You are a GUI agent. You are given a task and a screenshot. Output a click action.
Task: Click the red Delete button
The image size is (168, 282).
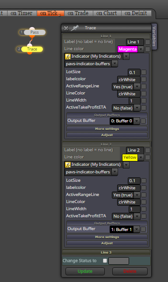click(130, 271)
